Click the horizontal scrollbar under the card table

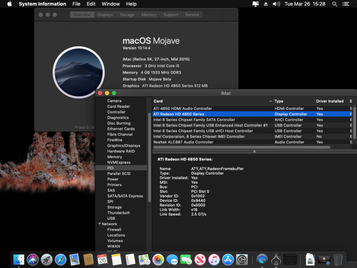point(242,147)
